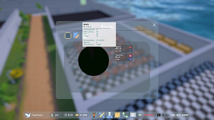This screenshot has width=214, height=120.
Task: Set game speed to normal play
Action: tap(163, 115)
